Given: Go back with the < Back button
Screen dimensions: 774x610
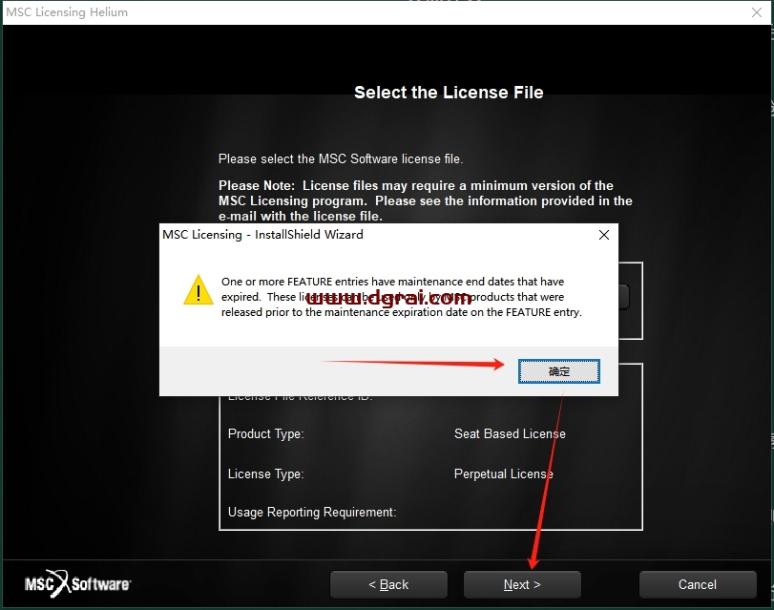Looking at the screenshot, I should tap(388, 585).
